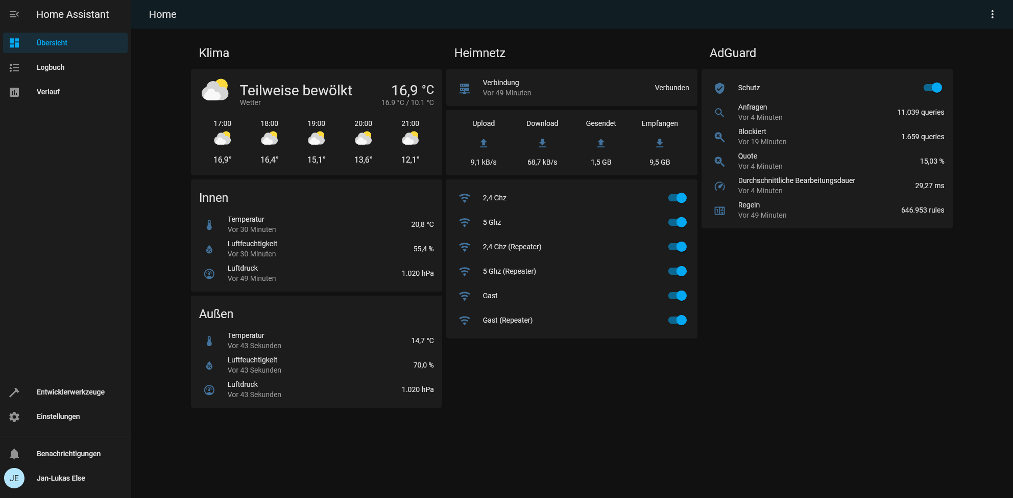Click the Verlauf chart icon
Viewport: 1013px width, 498px height.
[14, 92]
